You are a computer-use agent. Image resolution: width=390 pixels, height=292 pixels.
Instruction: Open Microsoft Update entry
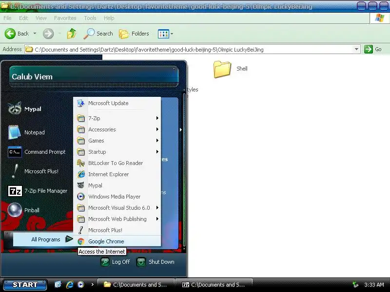click(117, 103)
